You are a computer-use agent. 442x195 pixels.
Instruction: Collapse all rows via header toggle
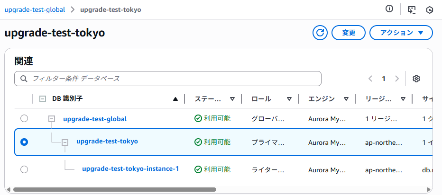click(x=43, y=99)
